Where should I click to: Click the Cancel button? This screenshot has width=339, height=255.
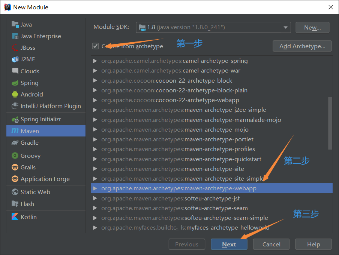coord(271,244)
